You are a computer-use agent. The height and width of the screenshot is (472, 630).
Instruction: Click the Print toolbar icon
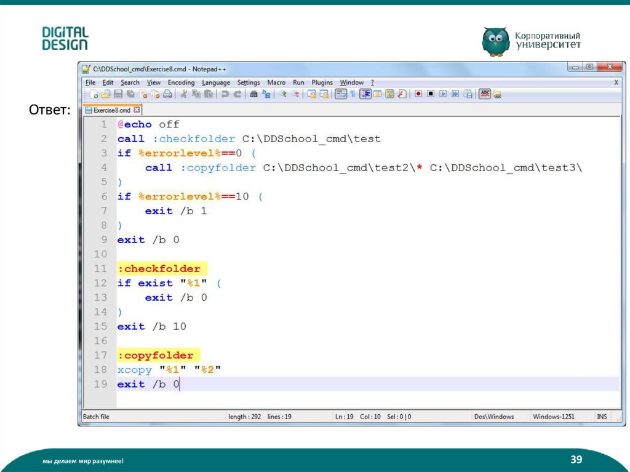(167, 94)
